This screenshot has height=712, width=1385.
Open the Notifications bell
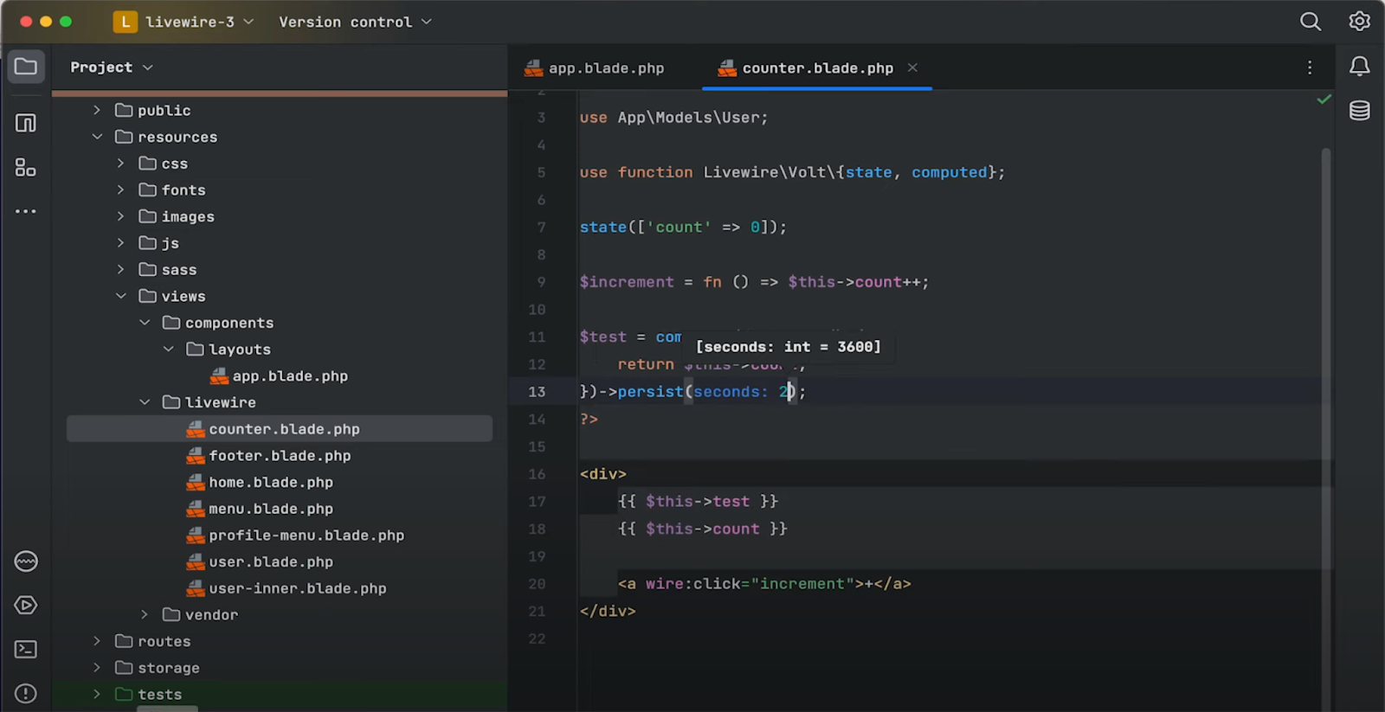click(1360, 67)
